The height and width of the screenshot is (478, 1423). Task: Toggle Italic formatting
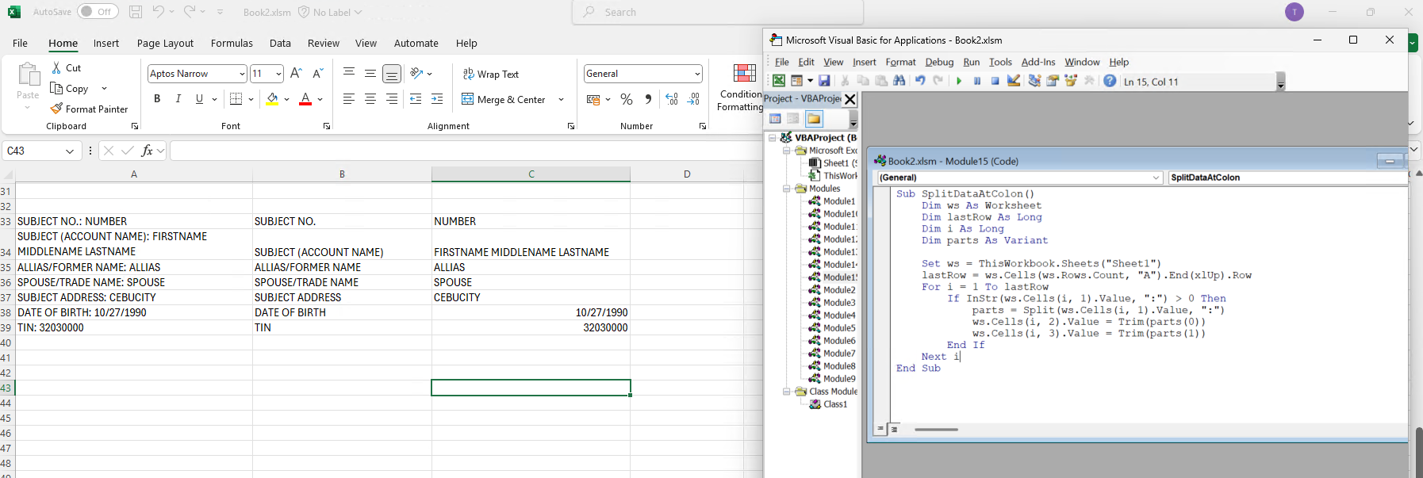coord(178,99)
